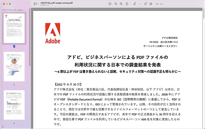Click the subtitle 〜6 割以上が PDF は書き換えられないと誤解
Screen dimensions: 205x129
(85, 72)
